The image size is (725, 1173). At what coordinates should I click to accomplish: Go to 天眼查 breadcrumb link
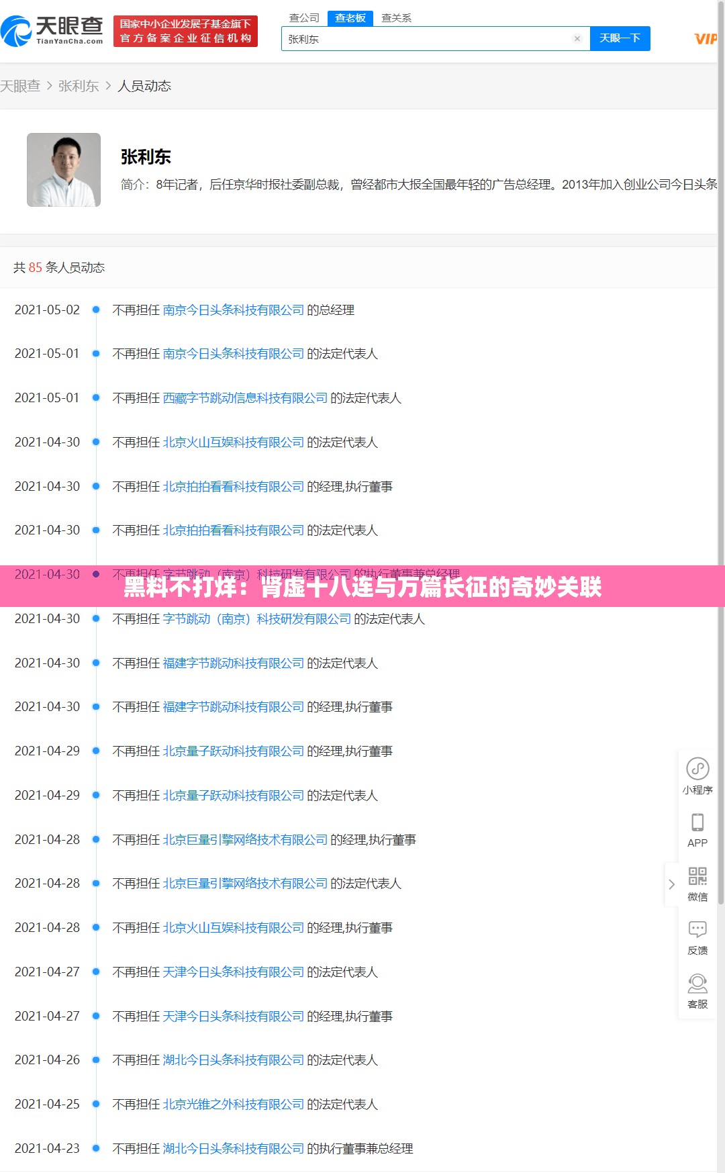click(20, 86)
